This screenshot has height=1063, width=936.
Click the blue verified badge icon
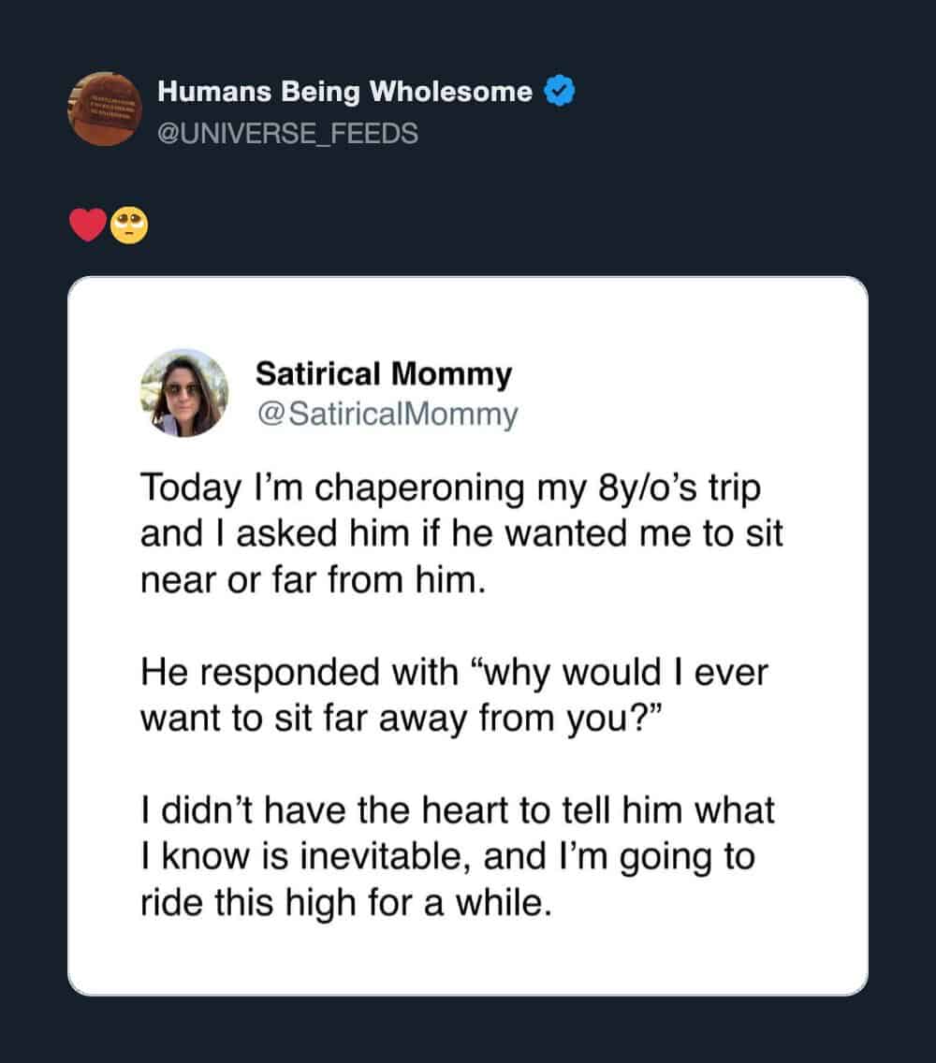click(x=560, y=91)
